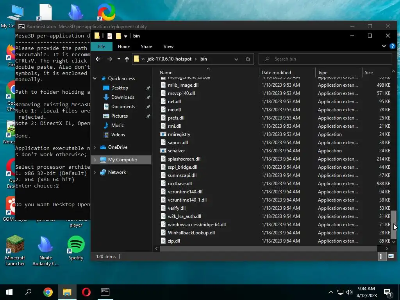Show hidden system tray icons
The image size is (400, 300).
[330, 292]
